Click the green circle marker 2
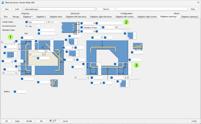Image resolution: width=201 pixels, height=124 pixels. pos(126,22)
